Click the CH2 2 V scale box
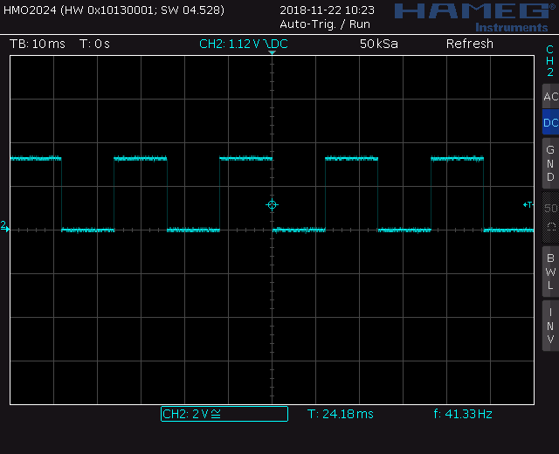 pos(224,414)
